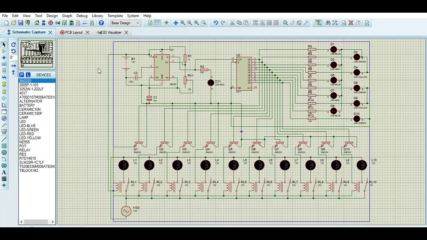Viewport: 427px width, 240px height.
Task: Open the Library menu
Action: (x=97, y=16)
